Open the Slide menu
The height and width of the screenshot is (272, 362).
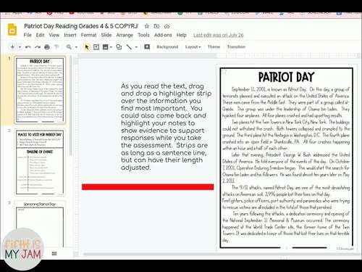click(x=106, y=35)
